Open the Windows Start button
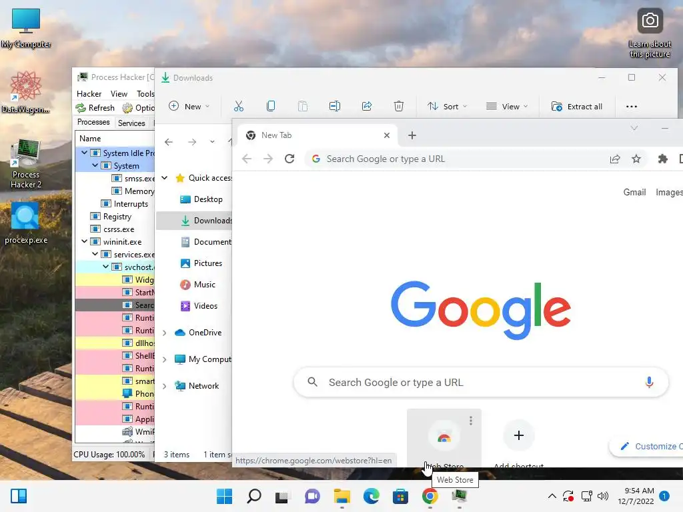 (x=224, y=496)
